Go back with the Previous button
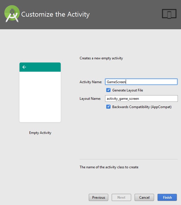The height and width of the screenshot is (205, 181). (x=99, y=197)
